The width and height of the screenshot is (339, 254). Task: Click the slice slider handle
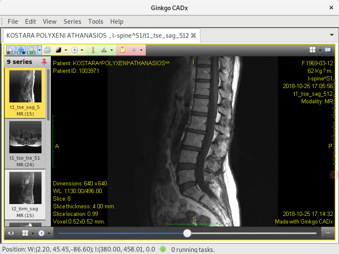(187, 233)
